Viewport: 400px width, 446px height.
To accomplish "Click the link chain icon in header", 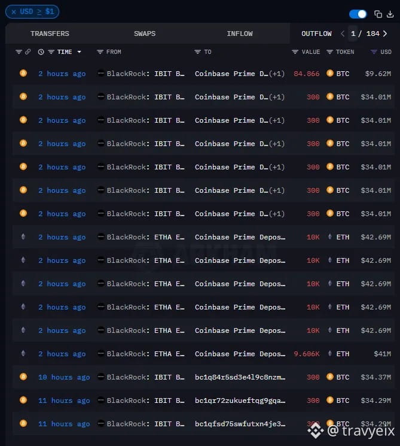I will tap(28, 51).
